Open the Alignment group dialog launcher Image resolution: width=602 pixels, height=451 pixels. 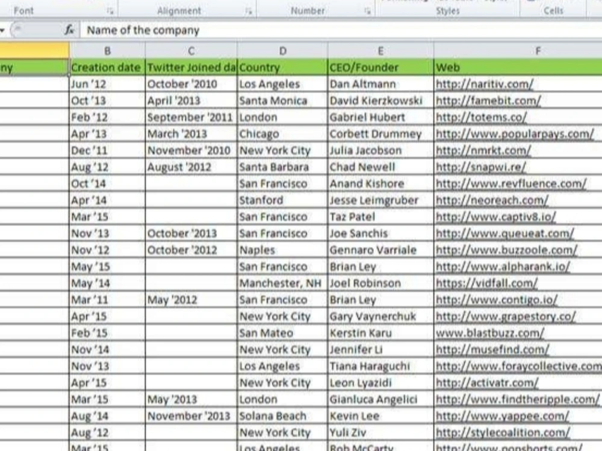[x=249, y=11]
